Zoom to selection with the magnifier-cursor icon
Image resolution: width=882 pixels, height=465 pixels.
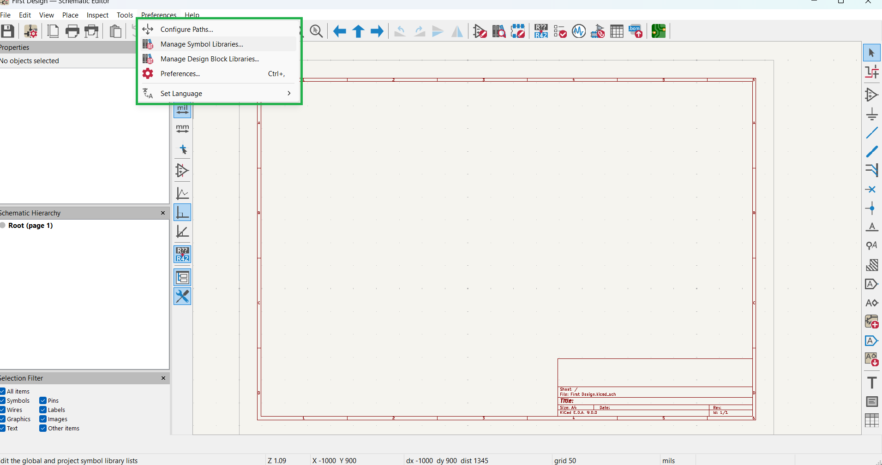(316, 31)
